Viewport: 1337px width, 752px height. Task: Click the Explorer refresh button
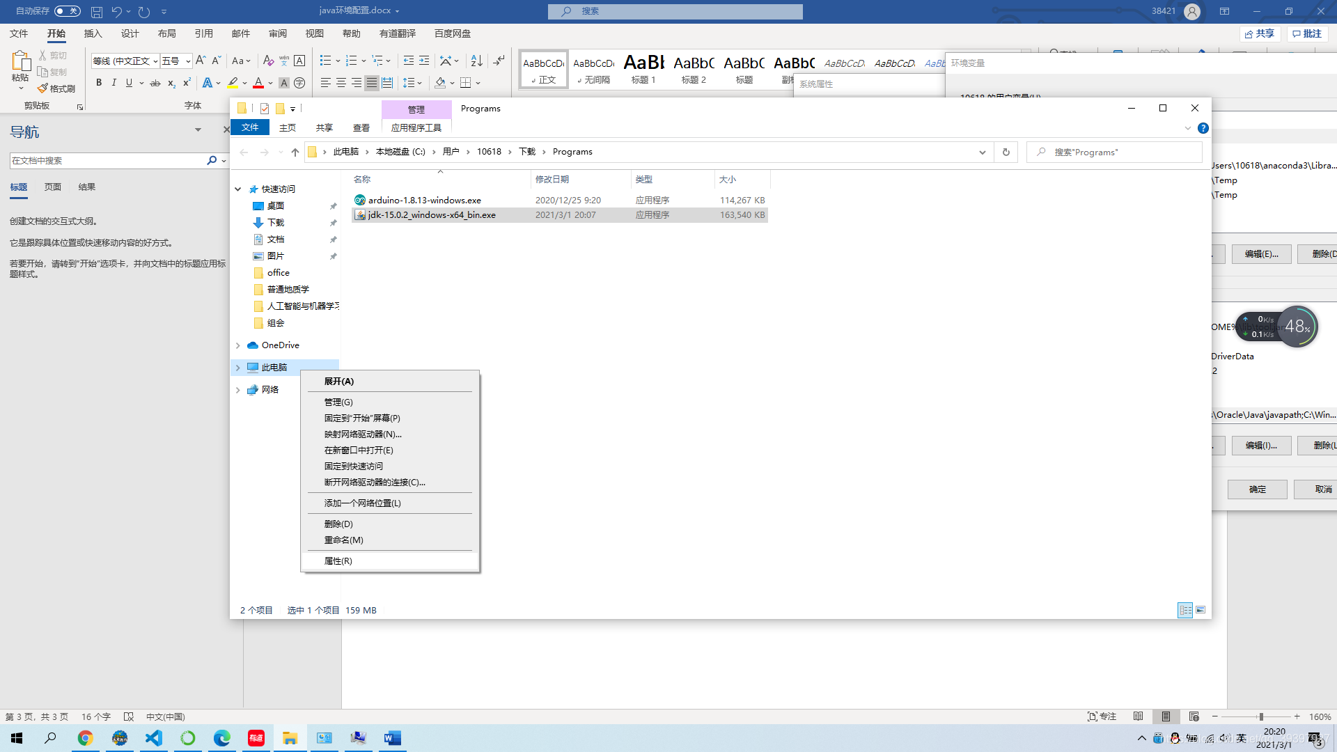pos(1006,152)
